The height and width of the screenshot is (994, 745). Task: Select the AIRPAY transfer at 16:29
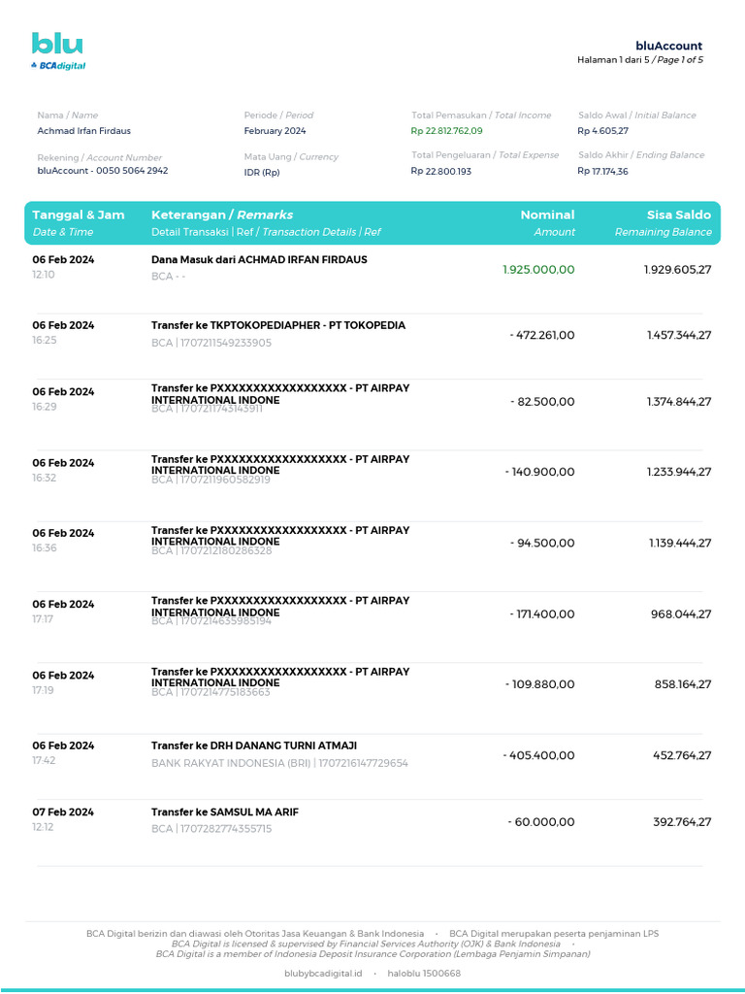click(280, 394)
